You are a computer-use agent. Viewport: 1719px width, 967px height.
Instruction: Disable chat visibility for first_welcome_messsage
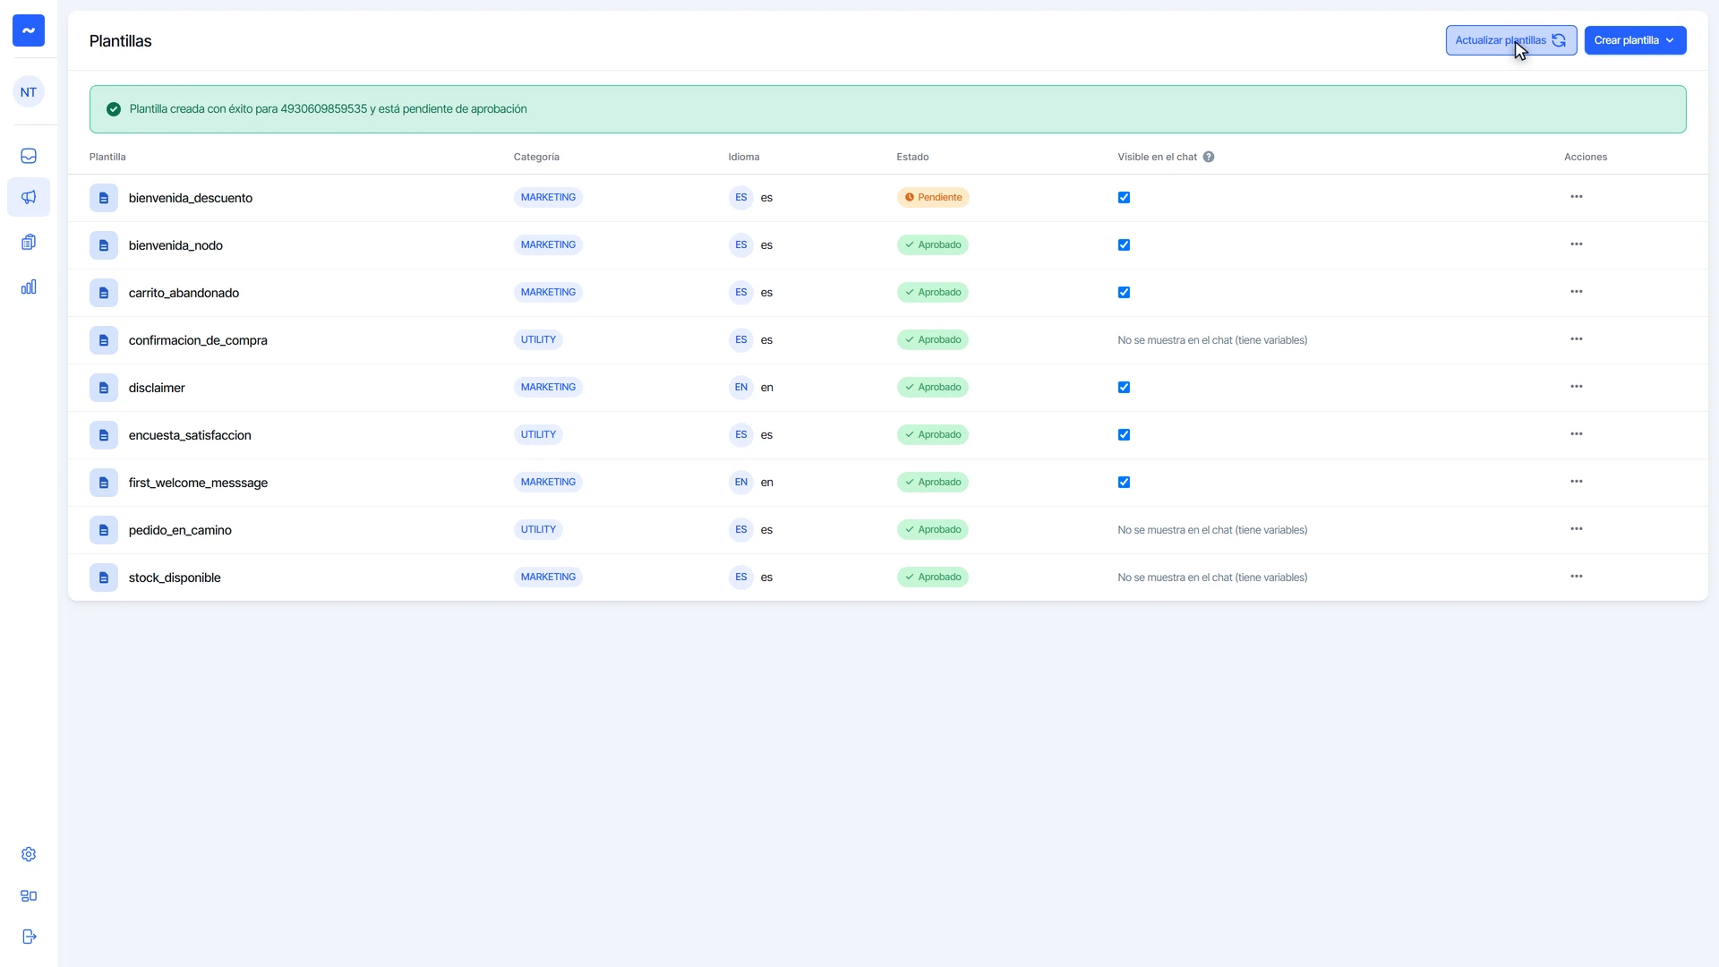click(x=1124, y=483)
